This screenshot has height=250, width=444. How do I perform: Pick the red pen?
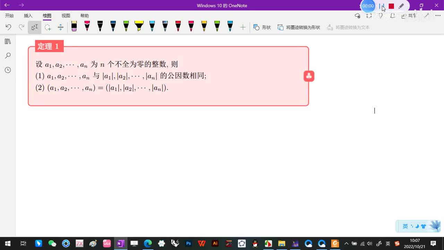pos(178,26)
